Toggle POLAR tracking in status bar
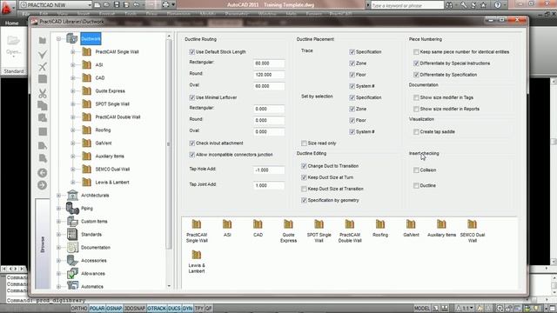The image size is (557, 313). pyautogui.click(x=97, y=309)
